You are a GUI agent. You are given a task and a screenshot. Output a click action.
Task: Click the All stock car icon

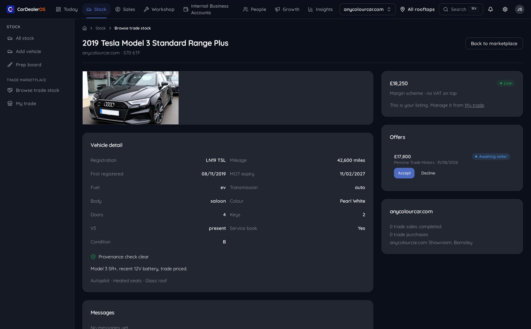coord(10,38)
